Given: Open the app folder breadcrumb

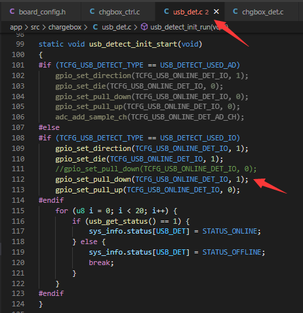Looking at the screenshot, I should tap(16, 28).
